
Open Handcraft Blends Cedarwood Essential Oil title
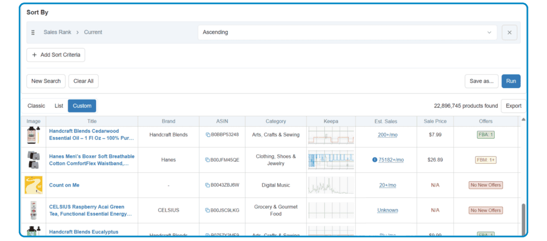click(x=91, y=135)
